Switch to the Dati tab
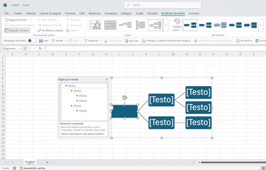Screen dimensions: 266x170 point(82,13)
